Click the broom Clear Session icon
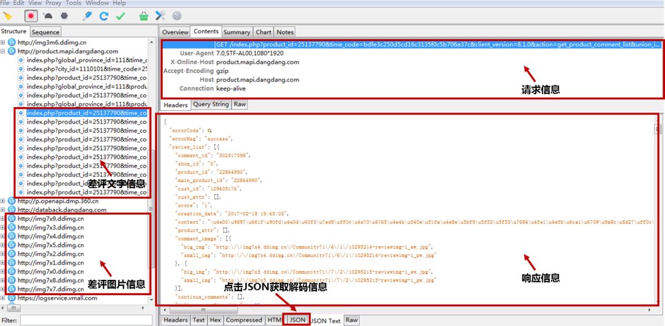 pyautogui.click(x=7, y=16)
